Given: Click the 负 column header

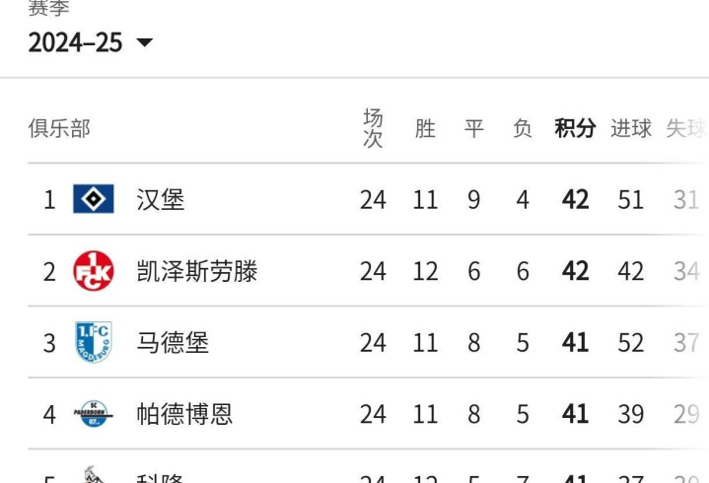Looking at the screenshot, I should click(523, 128).
